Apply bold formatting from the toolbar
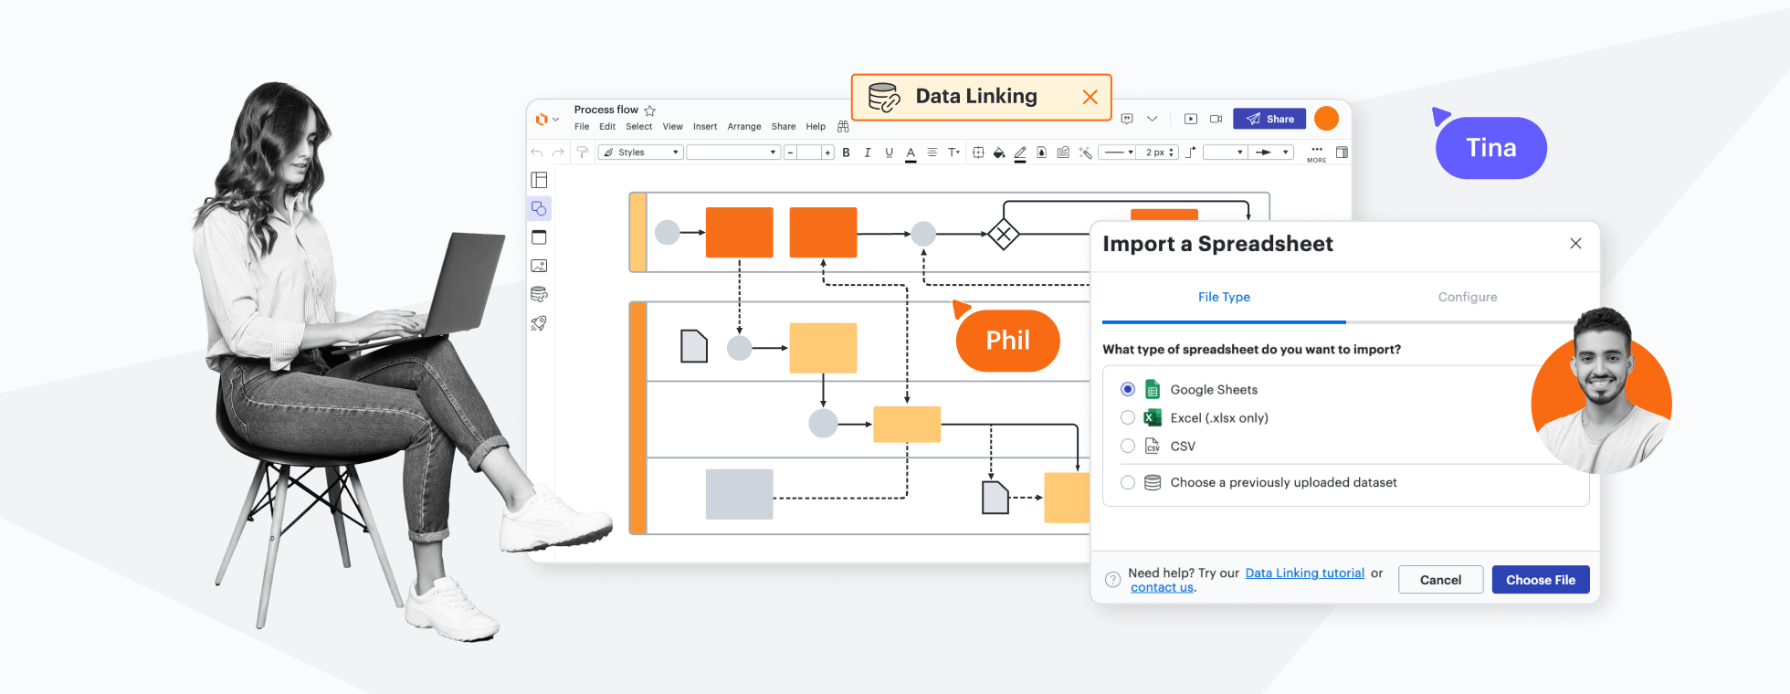The width and height of the screenshot is (1790, 694). coord(847,152)
